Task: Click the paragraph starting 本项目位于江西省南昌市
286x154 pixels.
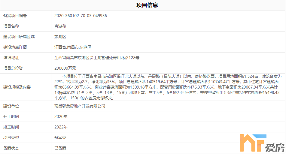Action: coord(168,87)
